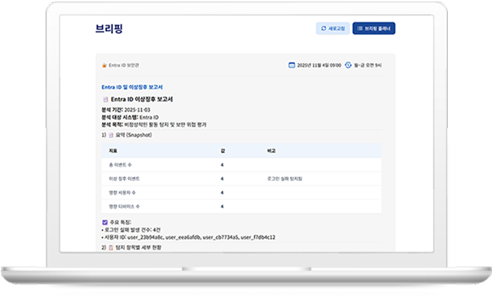Click the calendar icon before 2025년 11월 4일
Screen dimensions: 492x297
pos(292,65)
